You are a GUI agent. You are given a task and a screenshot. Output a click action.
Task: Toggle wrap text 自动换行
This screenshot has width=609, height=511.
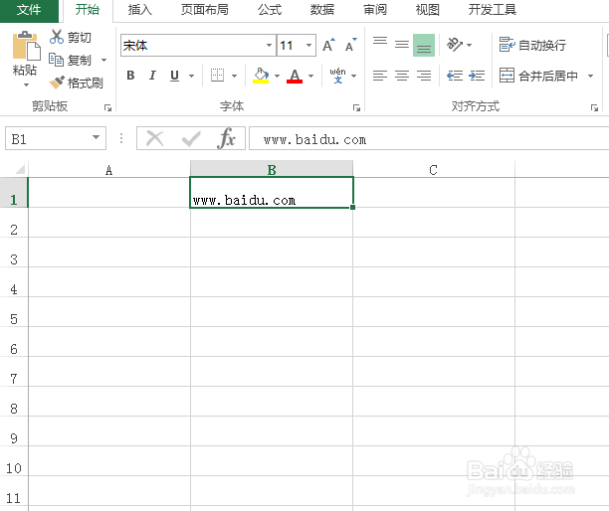(x=532, y=45)
